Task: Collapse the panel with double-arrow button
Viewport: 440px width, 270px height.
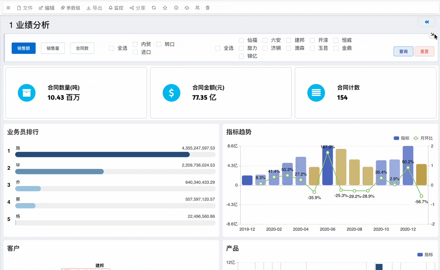Action: [x=427, y=22]
